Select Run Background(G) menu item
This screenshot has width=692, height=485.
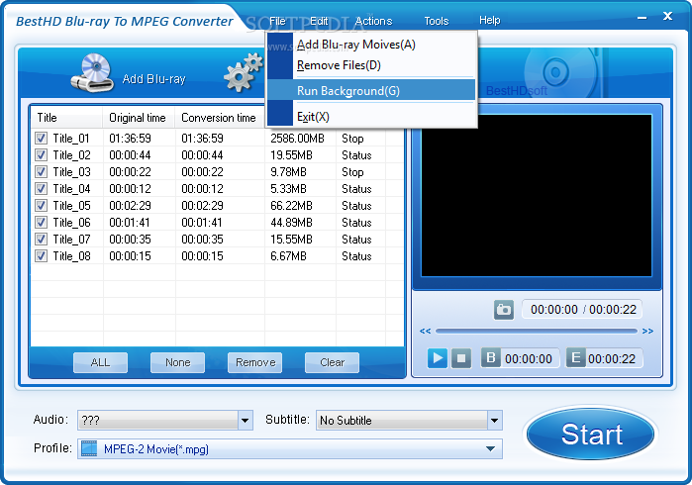(370, 90)
